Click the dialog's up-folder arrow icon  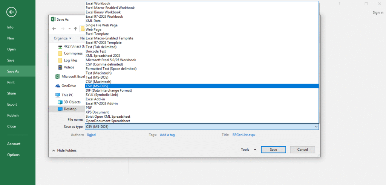[76, 29]
